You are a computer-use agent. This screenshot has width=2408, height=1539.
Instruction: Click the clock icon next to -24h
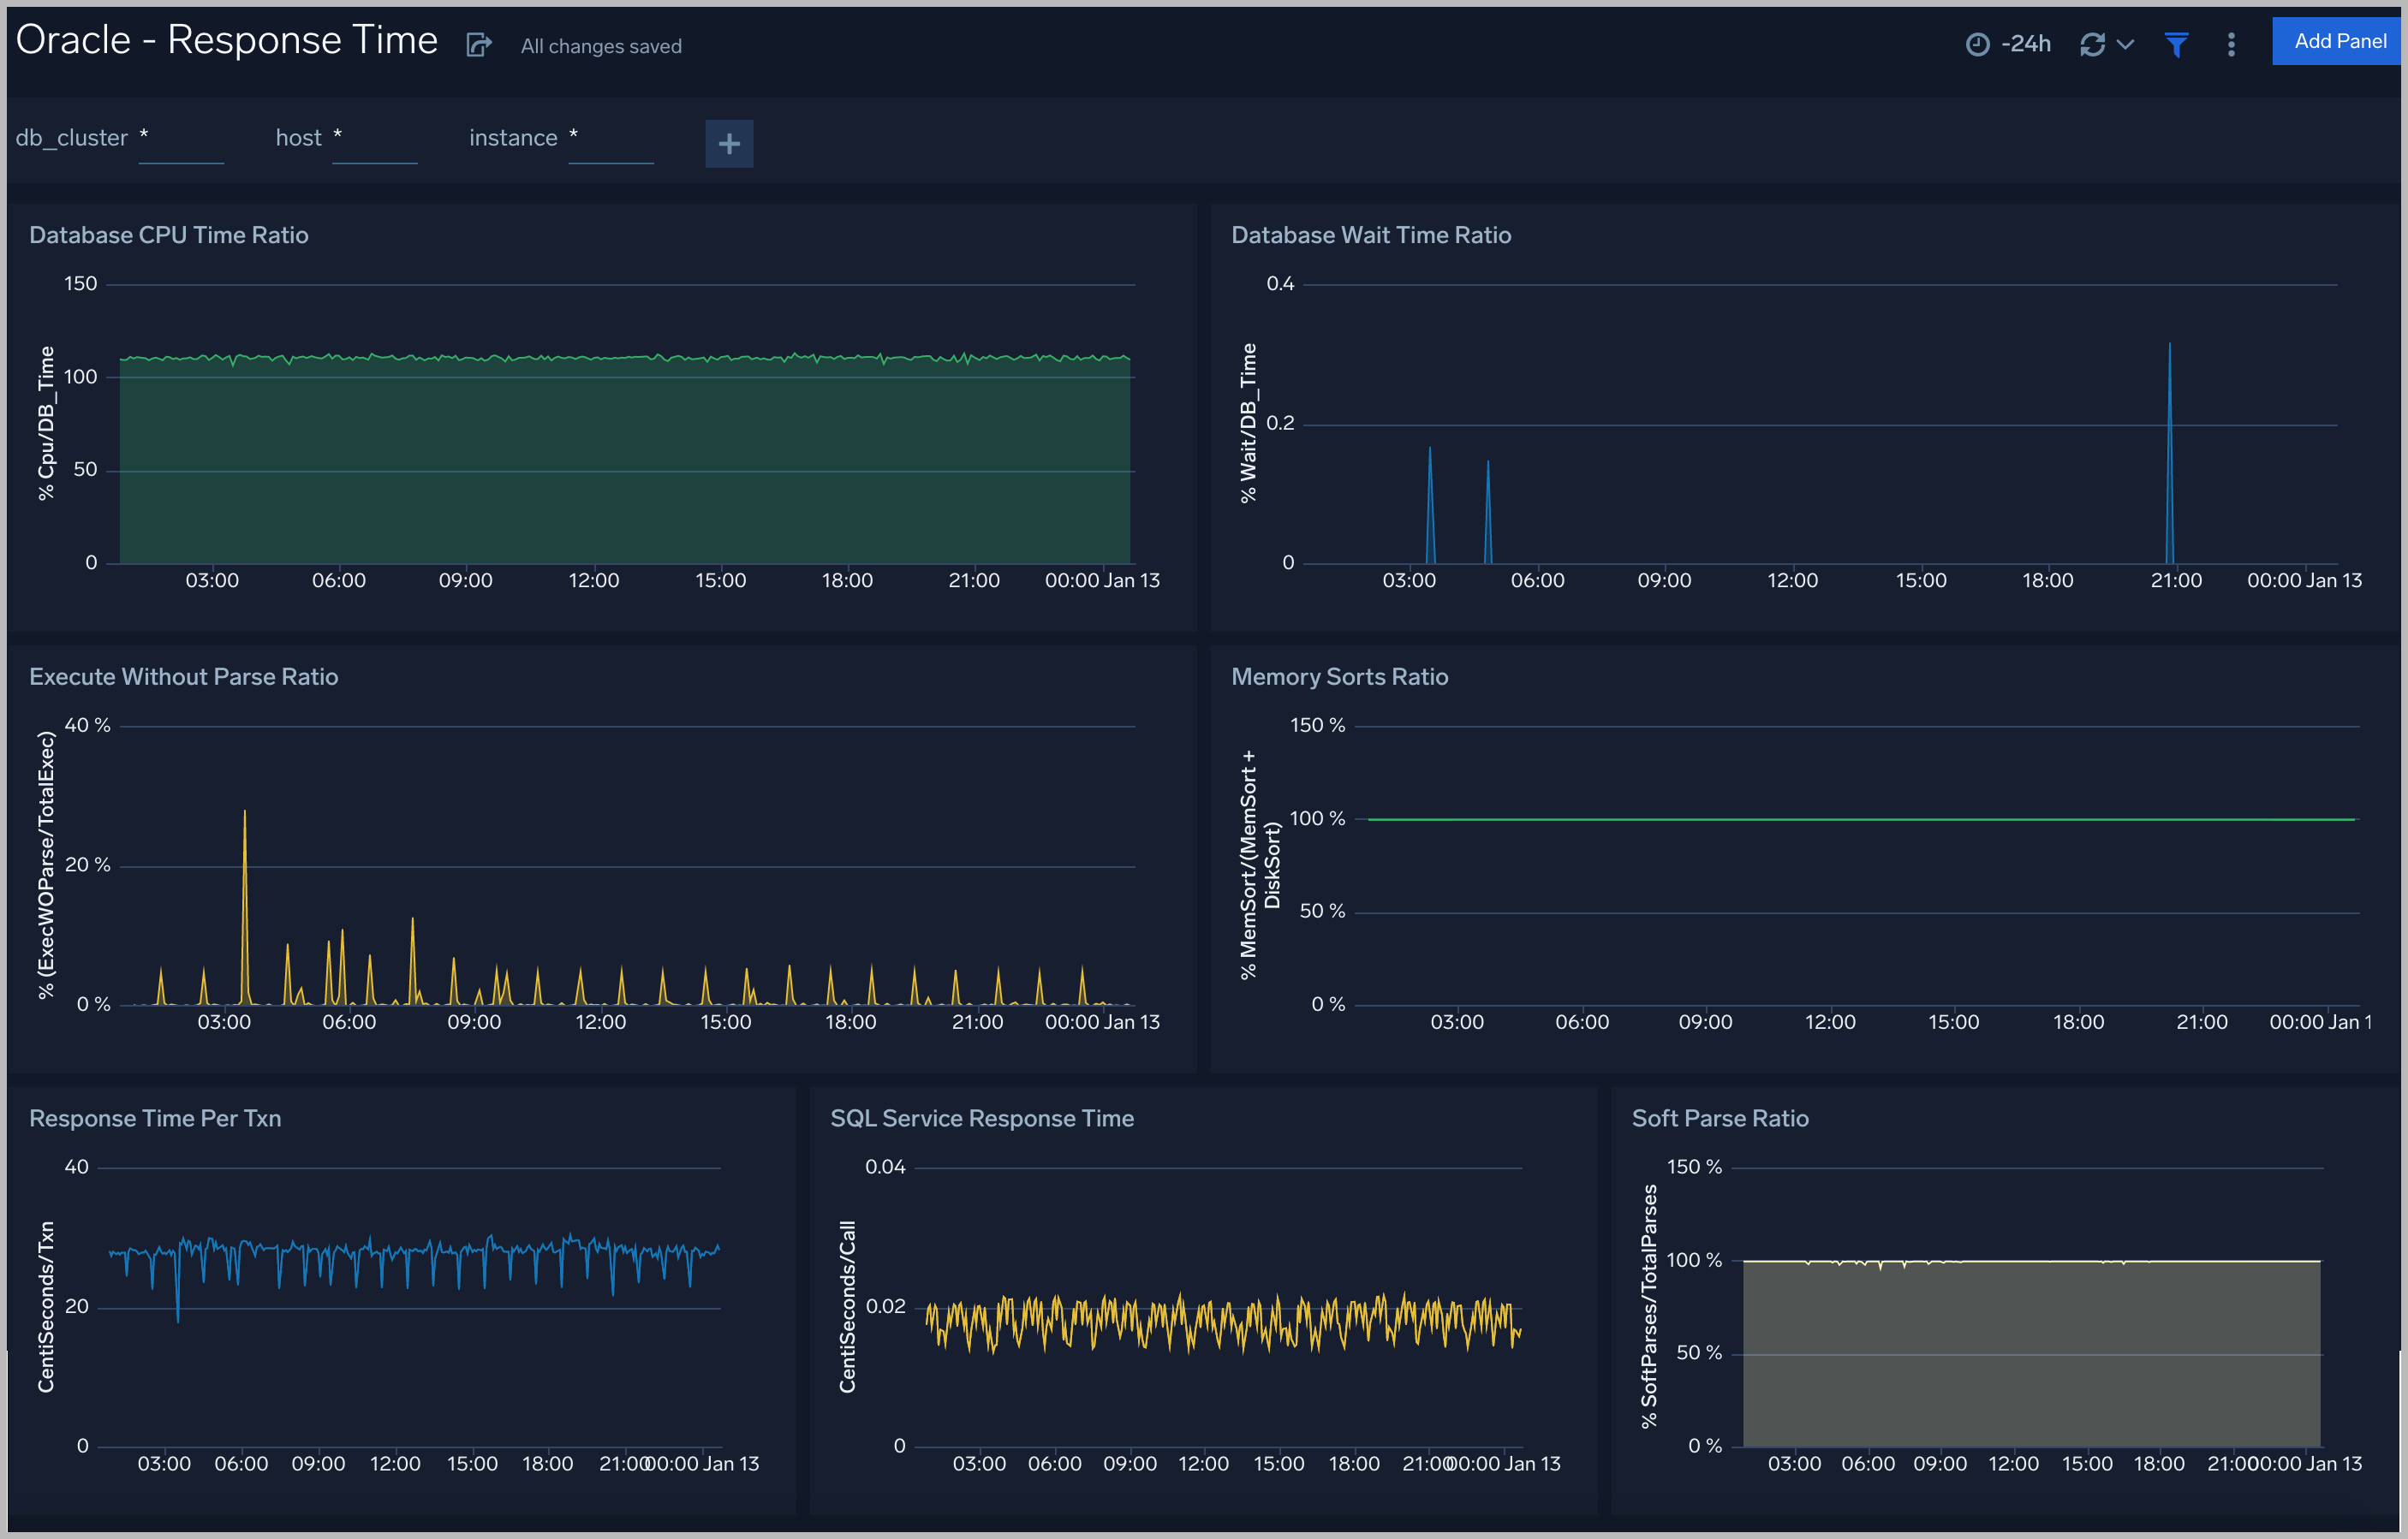click(1978, 44)
